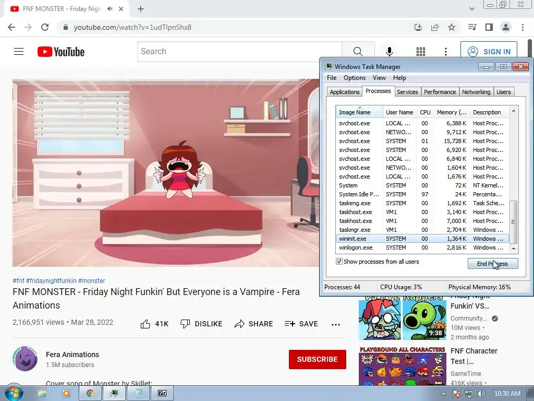Switch to the Networking tab
This screenshot has width=534, height=401.
(x=476, y=92)
